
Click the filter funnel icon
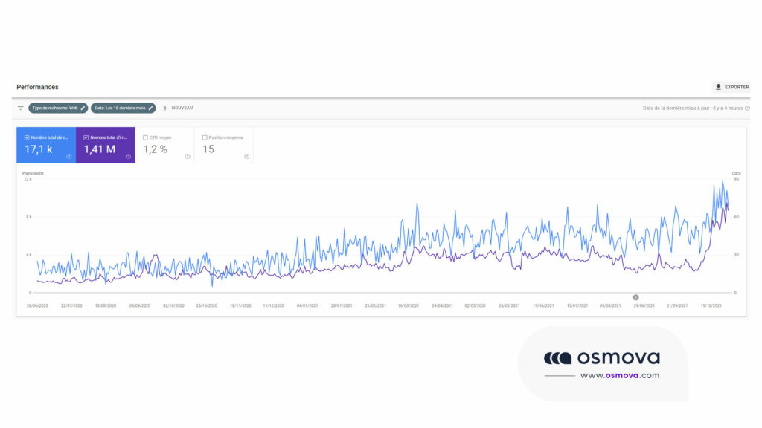pyautogui.click(x=20, y=108)
